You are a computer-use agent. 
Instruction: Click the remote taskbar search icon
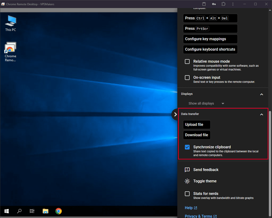[x=19, y=211]
